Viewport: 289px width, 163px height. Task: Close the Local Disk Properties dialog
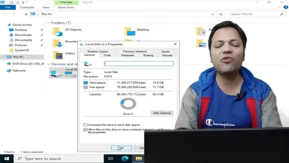[175, 44]
